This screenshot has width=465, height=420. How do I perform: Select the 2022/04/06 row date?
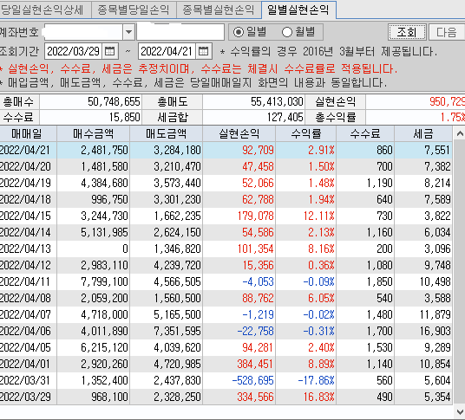(25, 331)
